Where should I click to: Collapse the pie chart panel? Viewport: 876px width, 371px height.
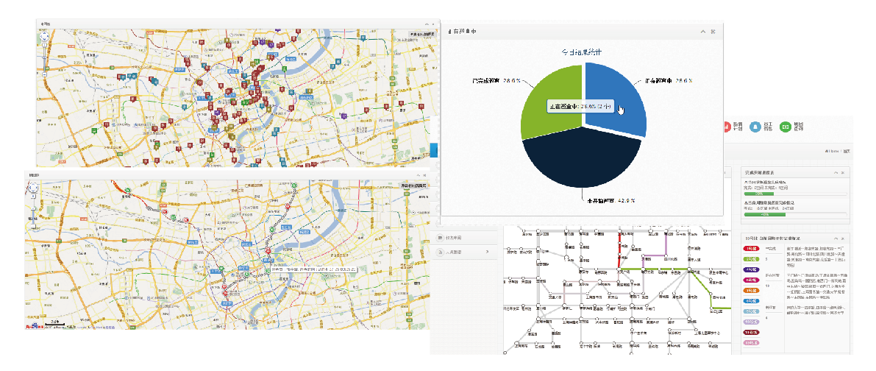click(702, 32)
